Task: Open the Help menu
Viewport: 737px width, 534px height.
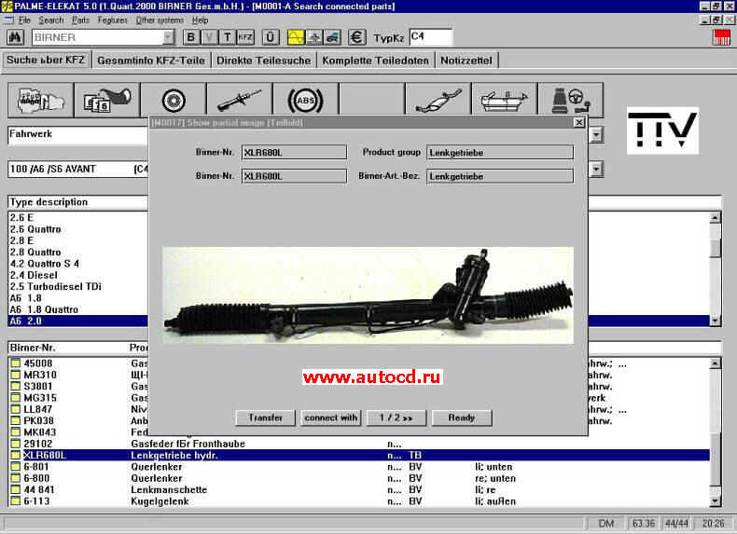Action: coord(200,21)
